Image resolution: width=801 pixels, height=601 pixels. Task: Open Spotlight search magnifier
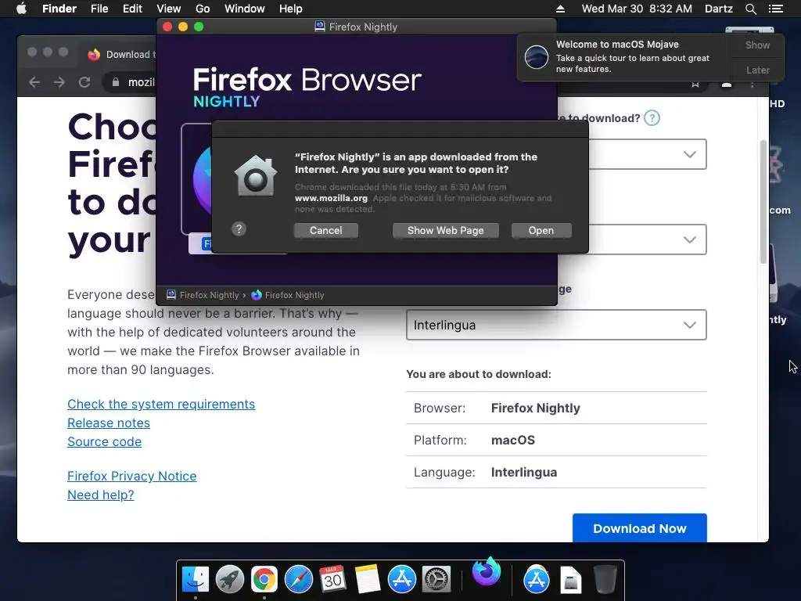coord(750,9)
